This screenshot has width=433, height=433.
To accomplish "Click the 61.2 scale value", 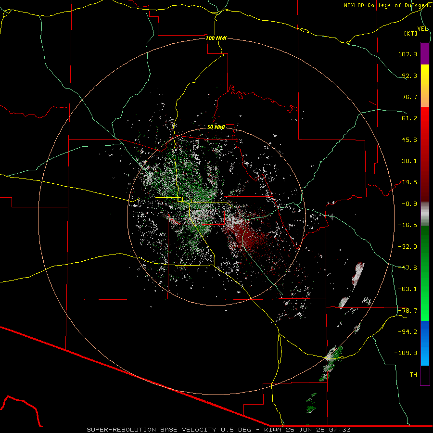I will point(409,118).
